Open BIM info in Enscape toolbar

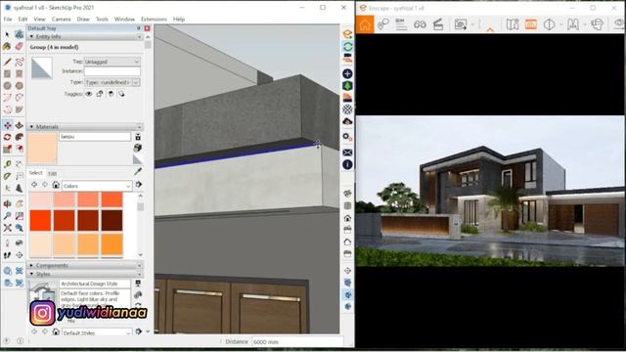coord(401,24)
